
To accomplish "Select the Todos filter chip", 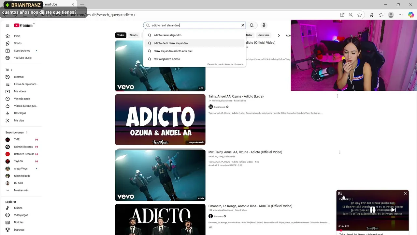I will coord(121,35).
